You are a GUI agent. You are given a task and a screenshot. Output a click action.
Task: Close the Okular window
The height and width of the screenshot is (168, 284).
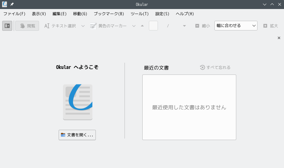(x=279, y=4)
